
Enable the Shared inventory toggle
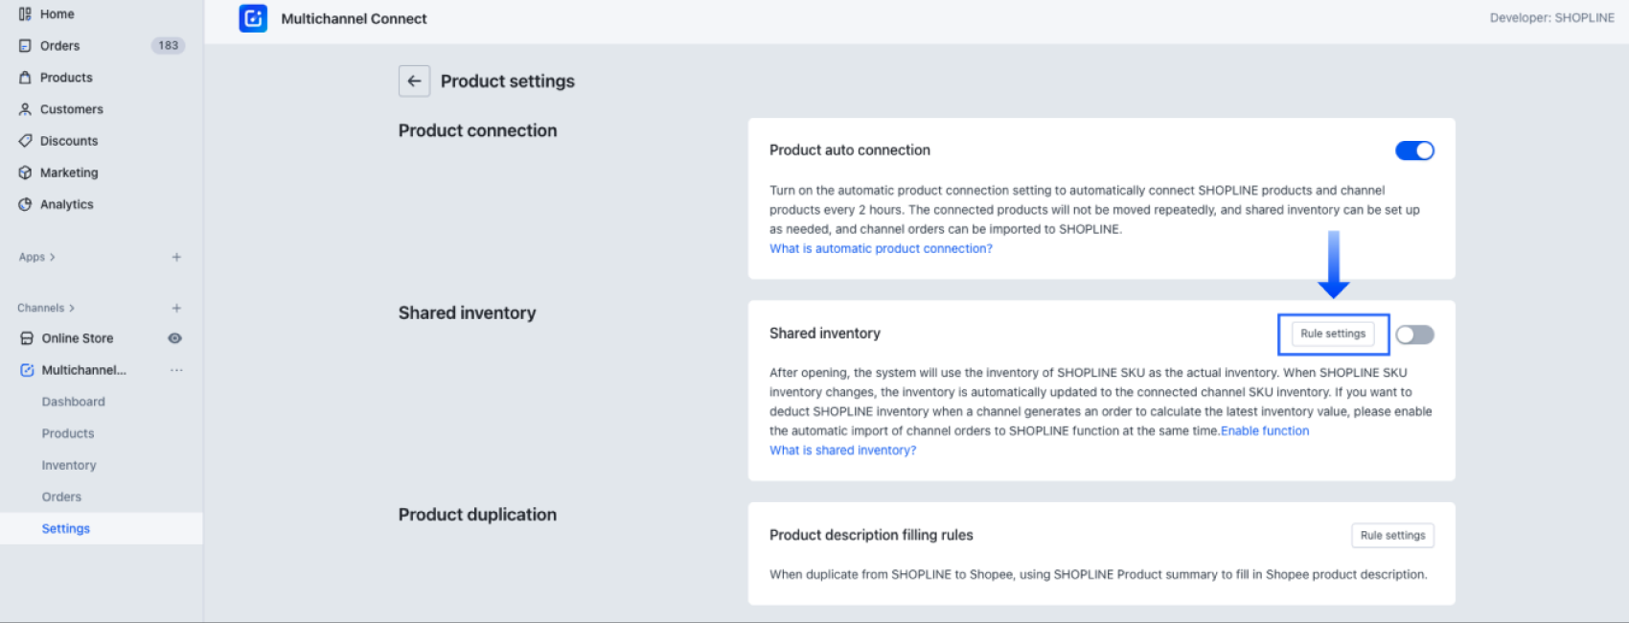(1414, 335)
